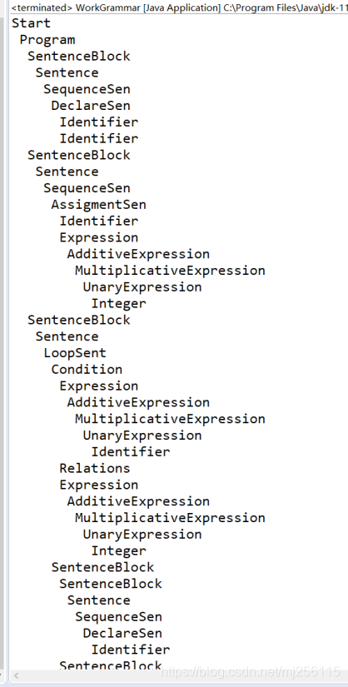Select the Identifier line directly above Relations

tap(130, 451)
